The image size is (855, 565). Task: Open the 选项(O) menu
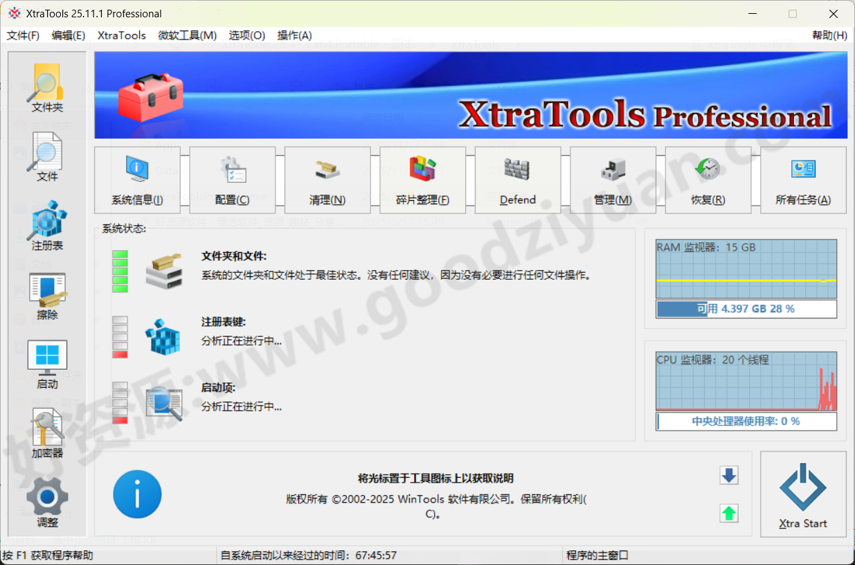click(246, 35)
